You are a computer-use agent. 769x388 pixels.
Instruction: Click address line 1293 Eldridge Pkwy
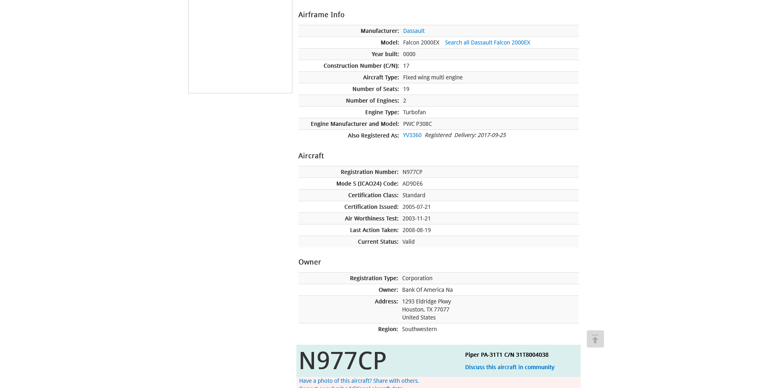pos(427,301)
